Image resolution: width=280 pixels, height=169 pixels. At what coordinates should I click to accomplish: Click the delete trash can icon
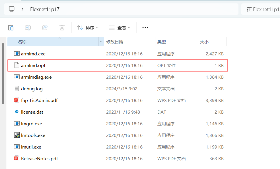coord(62,28)
